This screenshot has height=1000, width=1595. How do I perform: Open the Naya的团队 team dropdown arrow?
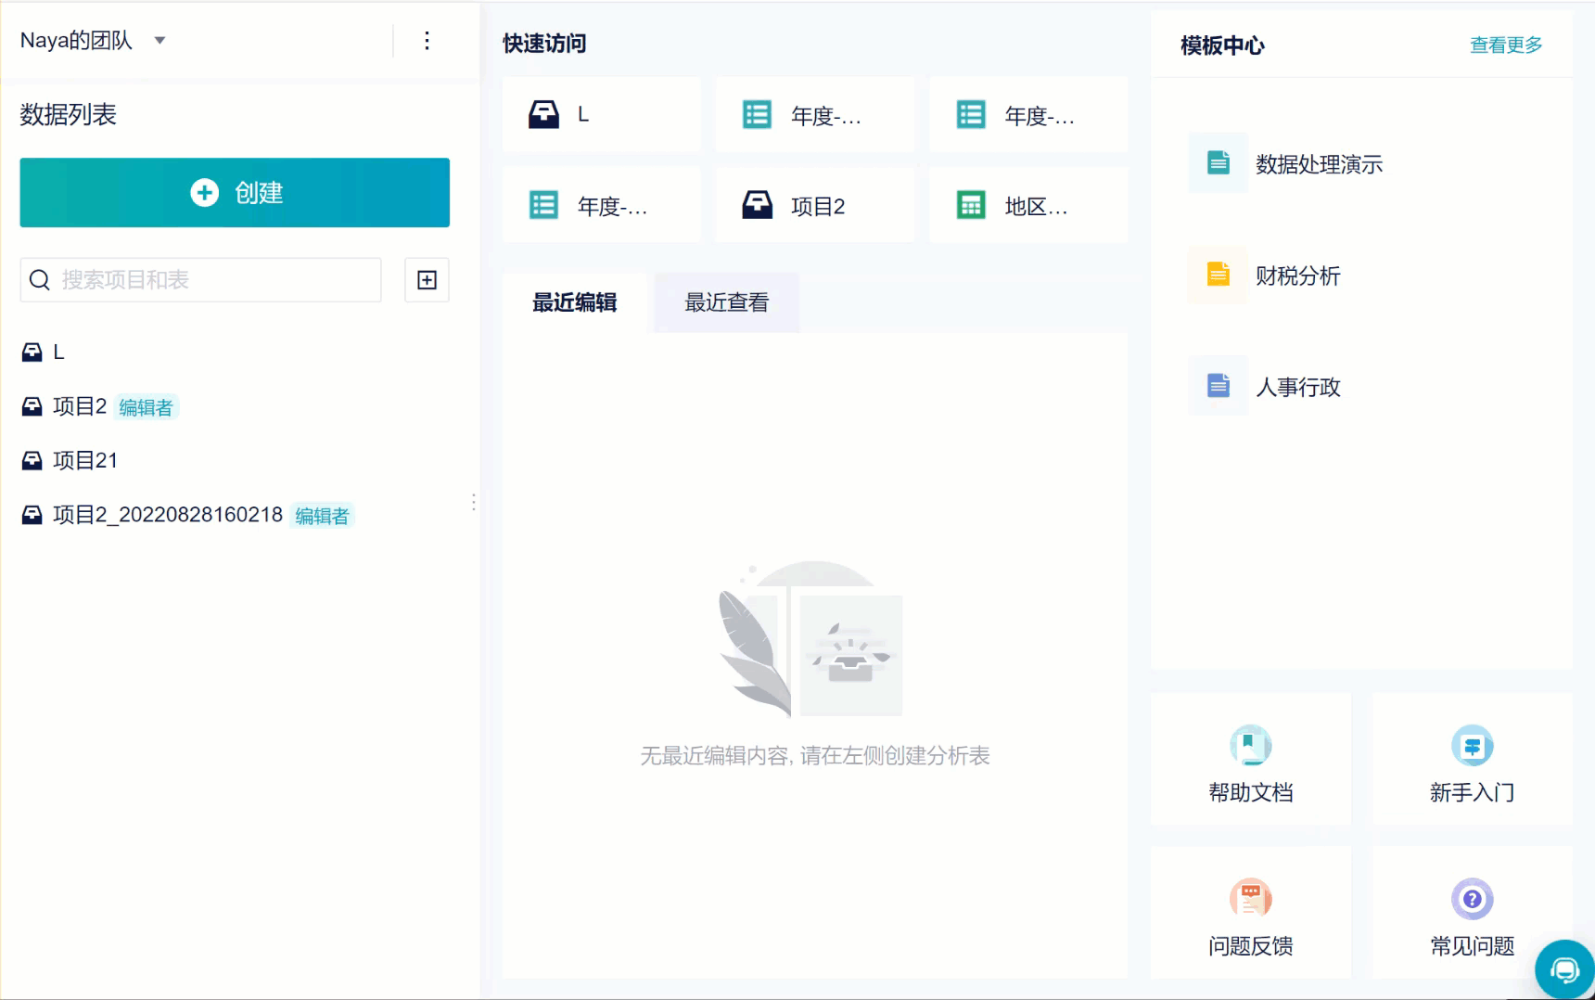(x=159, y=41)
